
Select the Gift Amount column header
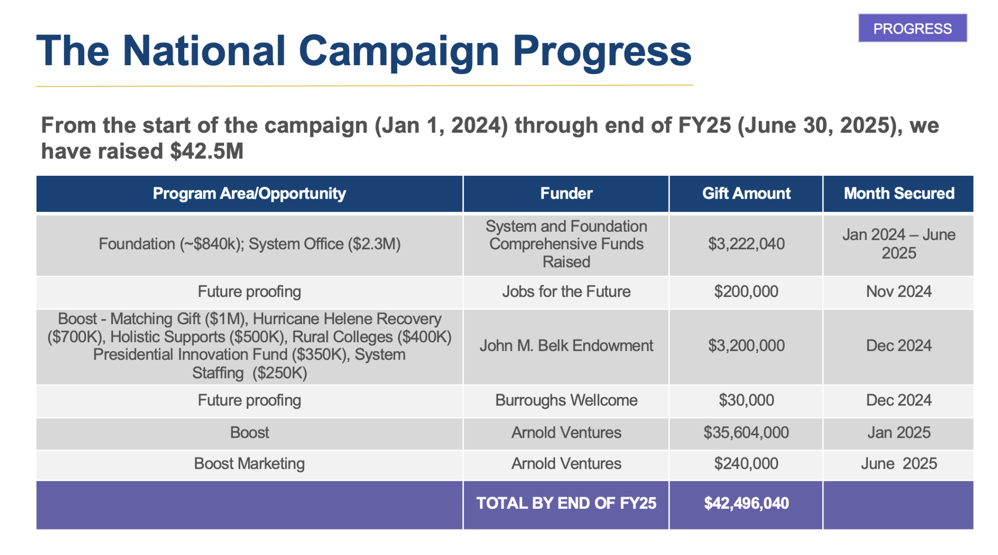(x=746, y=194)
